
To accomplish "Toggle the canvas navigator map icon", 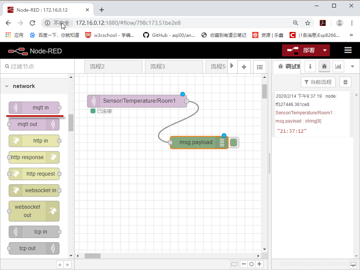I will click(x=234, y=264).
